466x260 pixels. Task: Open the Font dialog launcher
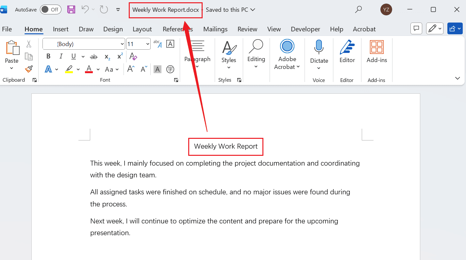coord(176,80)
